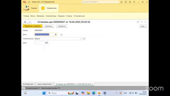Image resolution: width=170 pixels, height=96 pixels.
Task: Open the Продажи link
Action: 61,16
